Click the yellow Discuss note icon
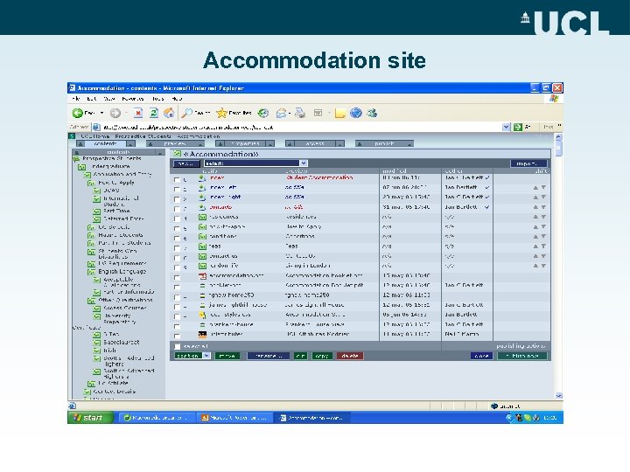This screenshot has width=630, height=472. (x=339, y=114)
